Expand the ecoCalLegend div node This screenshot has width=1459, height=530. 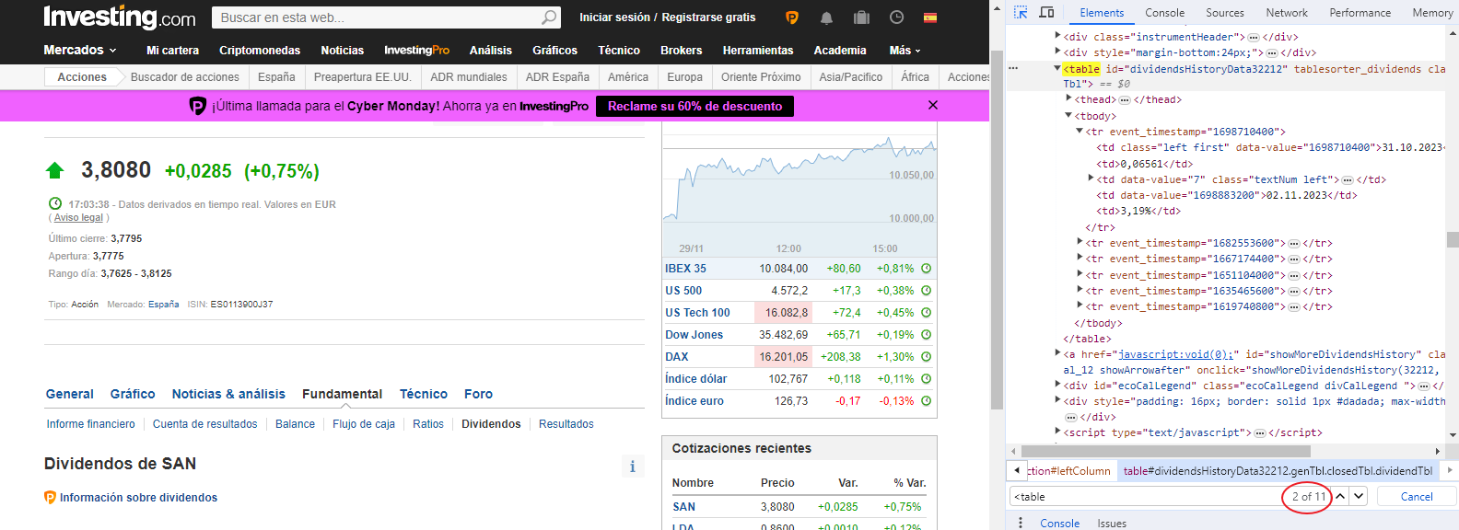(1057, 386)
